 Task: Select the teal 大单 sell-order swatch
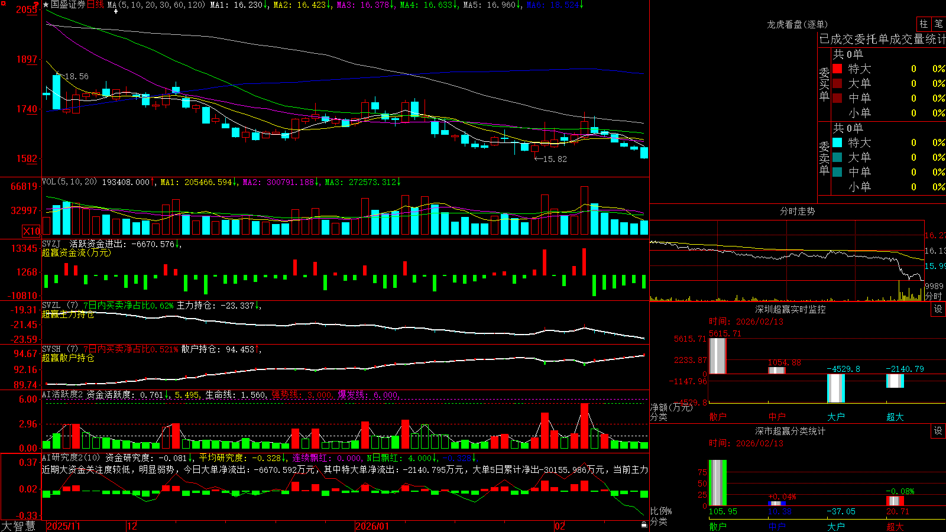pyautogui.click(x=837, y=157)
